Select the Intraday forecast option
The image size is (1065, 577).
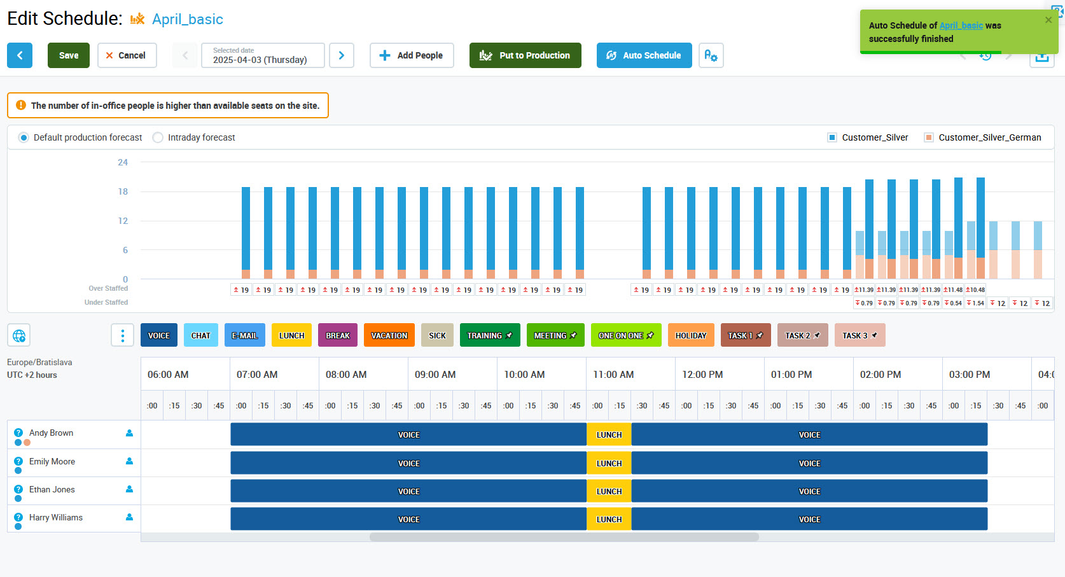coord(158,137)
